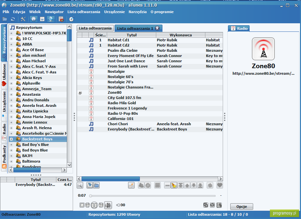Image resolution: width=301 pixels, height=219 pixels.
Task: Open the statistics chart toolbar icon
Action: coord(61,19)
